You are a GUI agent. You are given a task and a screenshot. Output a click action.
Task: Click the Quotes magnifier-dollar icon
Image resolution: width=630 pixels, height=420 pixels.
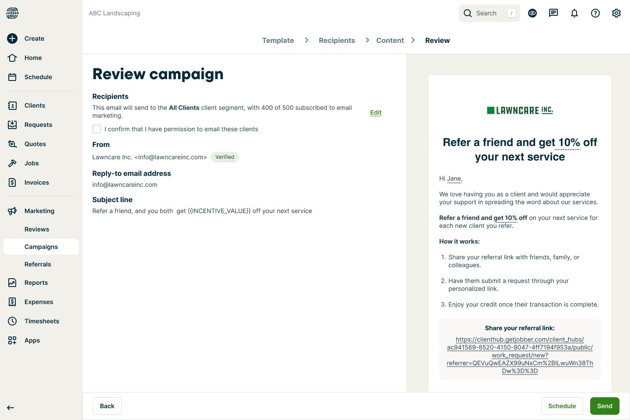[12, 144]
